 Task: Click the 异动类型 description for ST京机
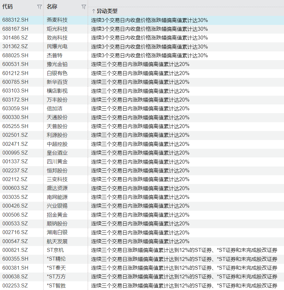pos(184,250)
